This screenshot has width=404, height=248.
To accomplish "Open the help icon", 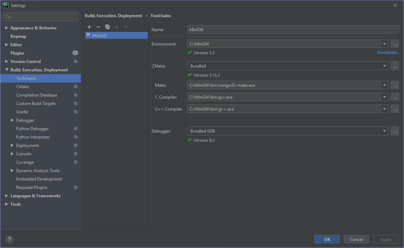I will tap(9, 239).
